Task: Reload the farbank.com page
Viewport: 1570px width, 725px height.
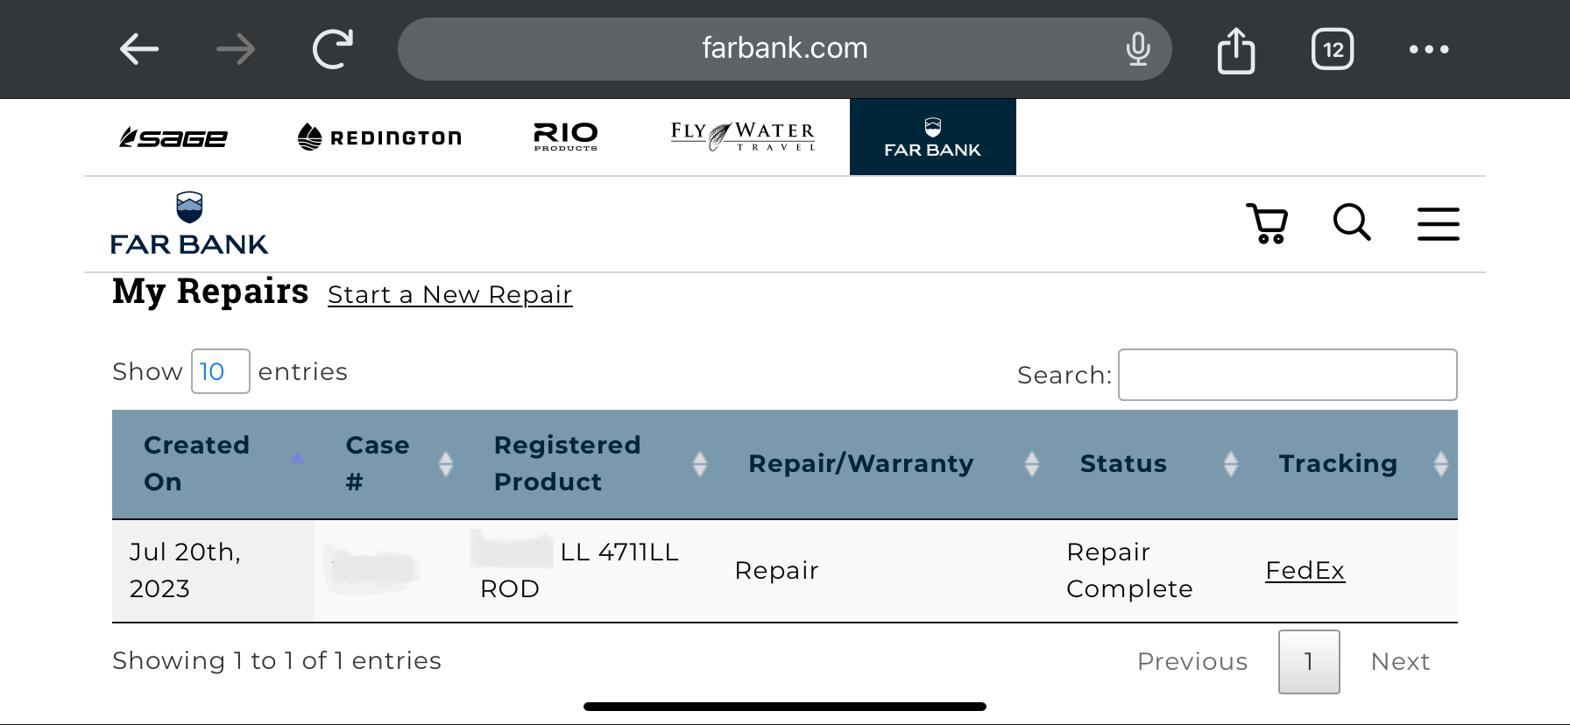Action: pyautogui.click(x=333, y=49)
